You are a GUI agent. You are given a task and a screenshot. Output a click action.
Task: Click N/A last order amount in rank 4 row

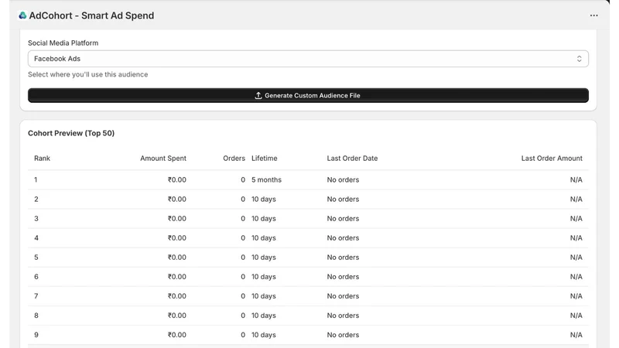(x=576, y=238)
